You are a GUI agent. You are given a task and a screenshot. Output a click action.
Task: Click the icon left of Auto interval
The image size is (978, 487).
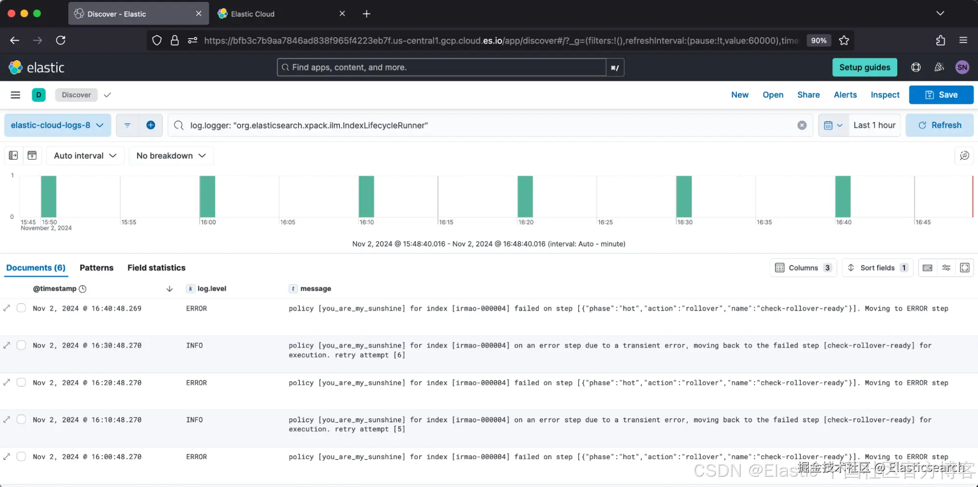[x=32, y=156]
